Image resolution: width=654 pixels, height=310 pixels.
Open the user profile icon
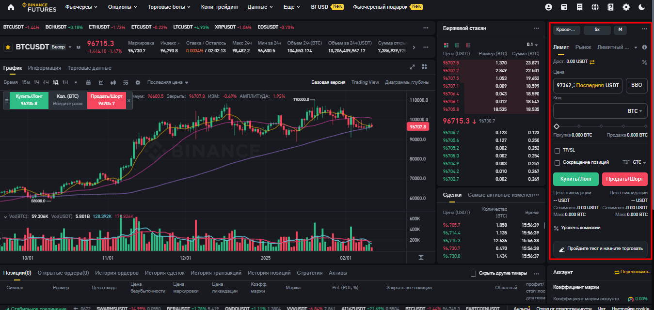[x=548, y=7]
